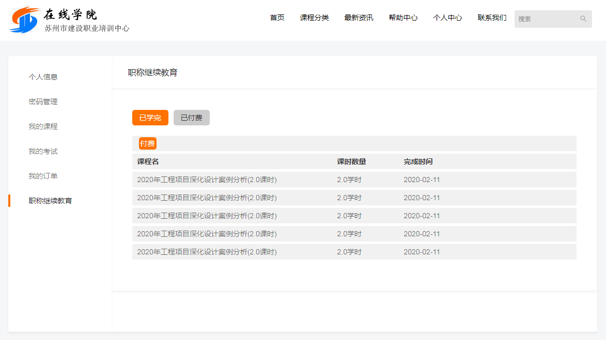
Task: Select 帮助中心 in the top menu
Action: [403, 18]
